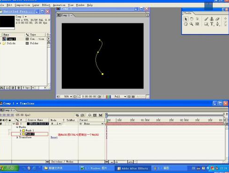Click the Mask 1 yellow color swatch
The image size is (229, 173).
point(24,131)
